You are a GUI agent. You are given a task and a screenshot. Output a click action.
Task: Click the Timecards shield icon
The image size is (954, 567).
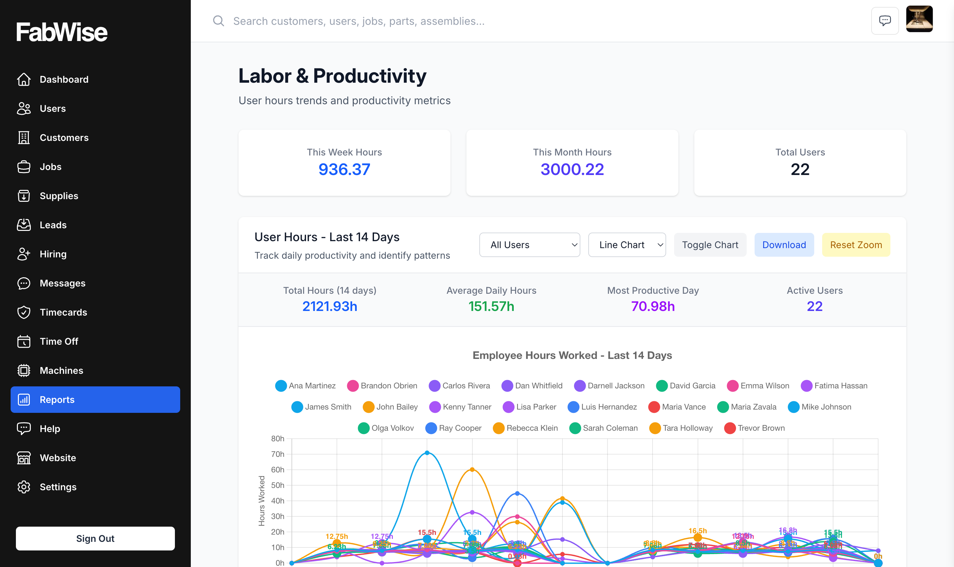click(x=24, y=312)
